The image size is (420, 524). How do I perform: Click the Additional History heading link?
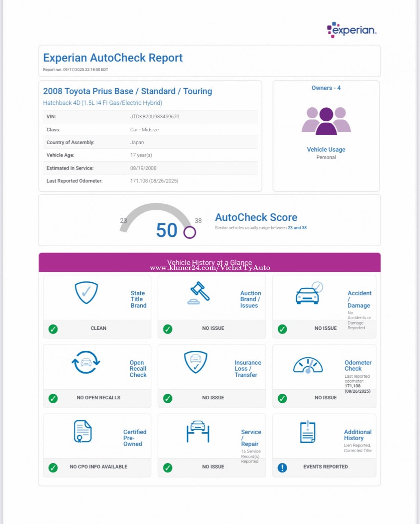coord(357,435)
